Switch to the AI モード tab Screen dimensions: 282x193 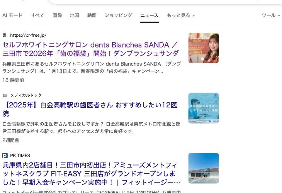tap(12, 15)
